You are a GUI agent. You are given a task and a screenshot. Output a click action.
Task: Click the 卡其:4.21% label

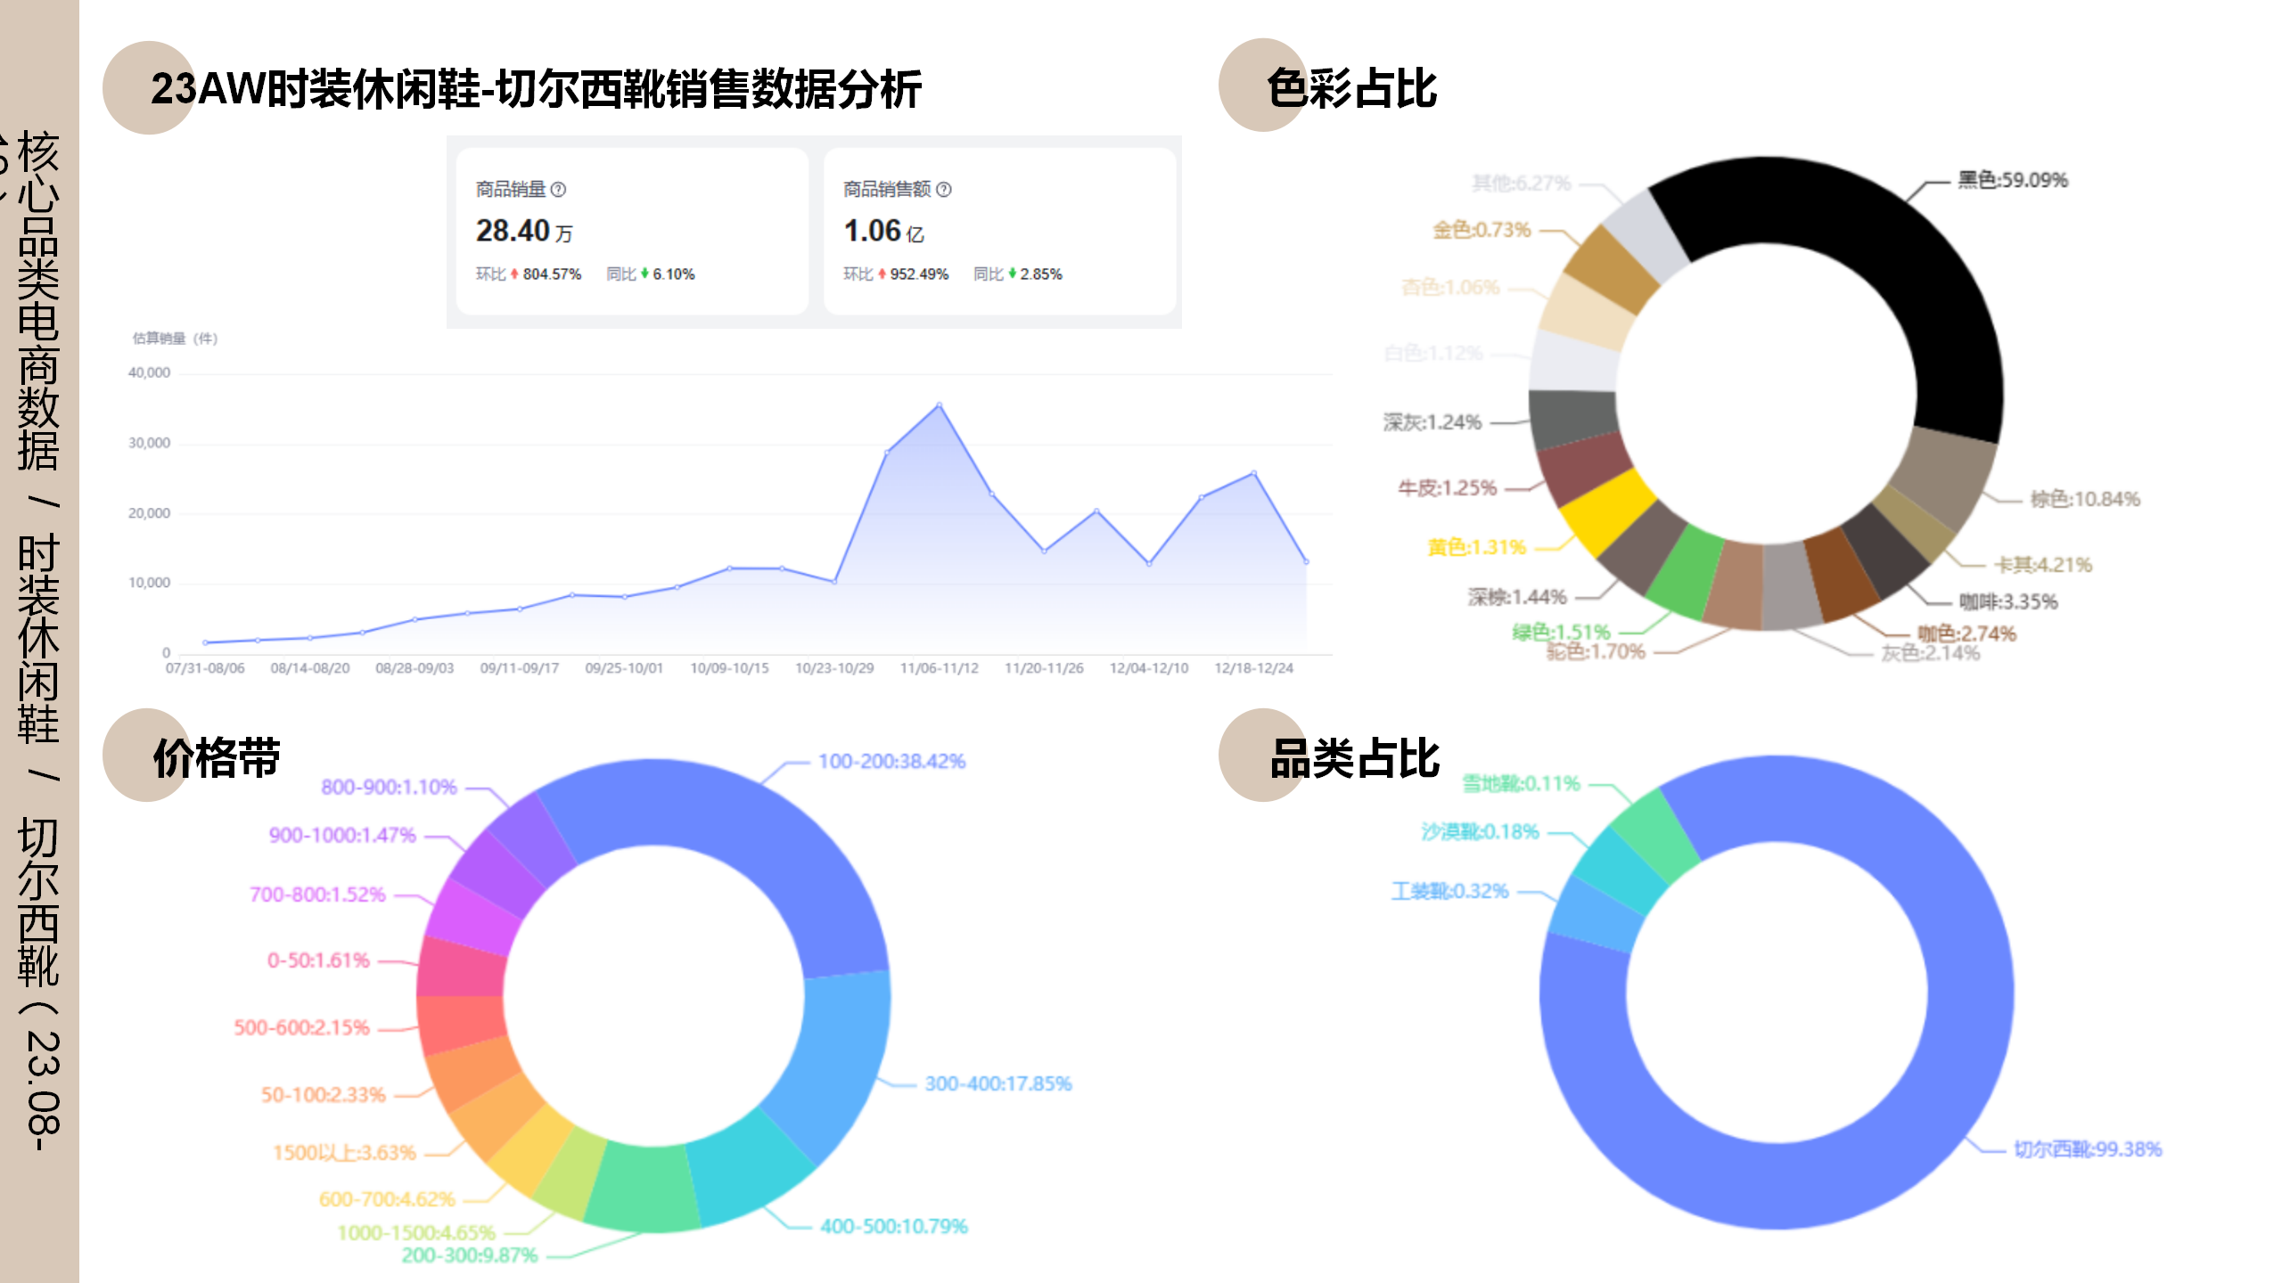tap(2042, 565)
